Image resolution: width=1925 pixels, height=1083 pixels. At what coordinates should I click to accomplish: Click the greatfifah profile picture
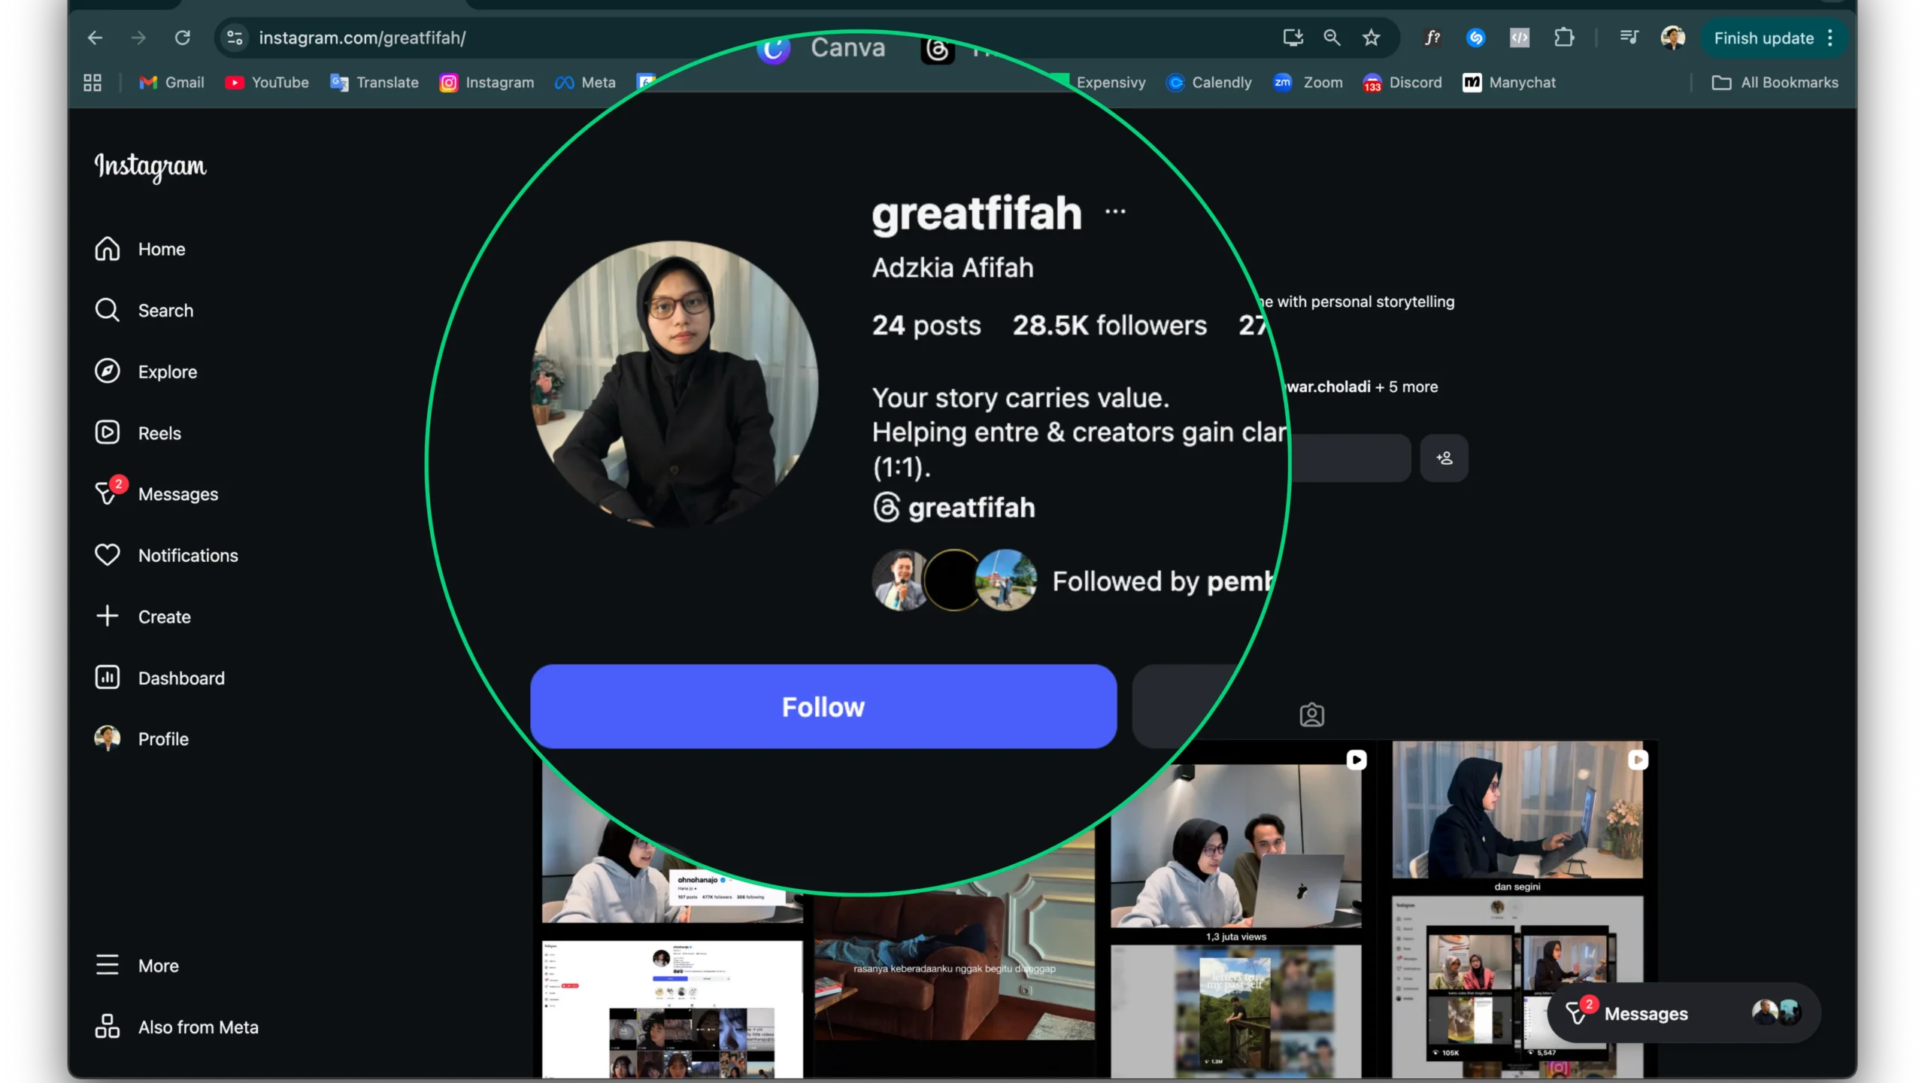675,384
